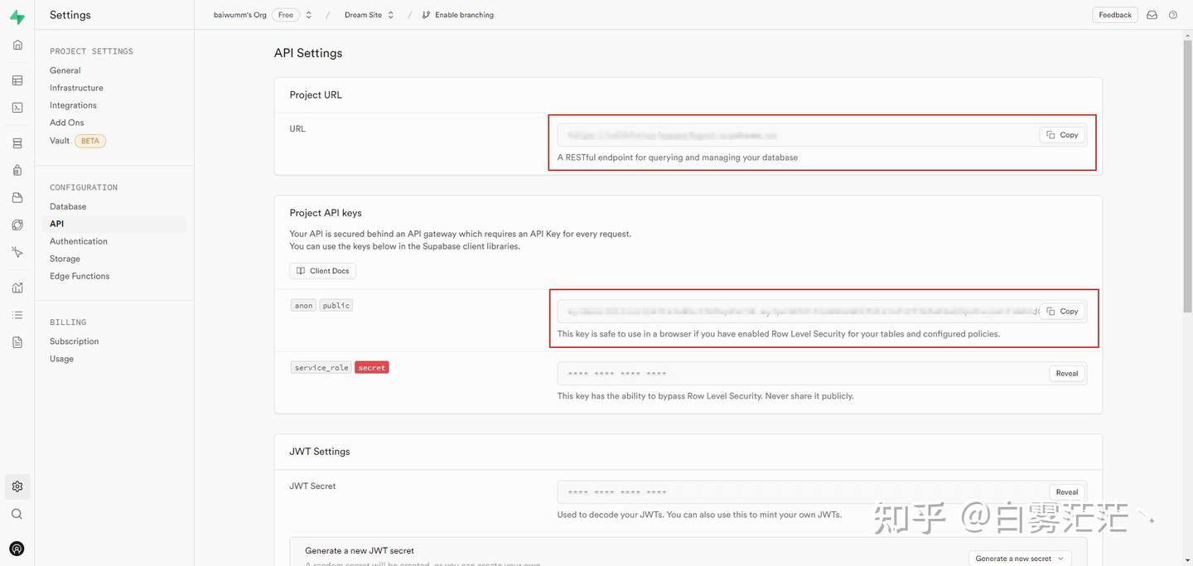This screenshot has width=1193, height=566.
Task: Open the help icon in header
Action: [1173, 15]
